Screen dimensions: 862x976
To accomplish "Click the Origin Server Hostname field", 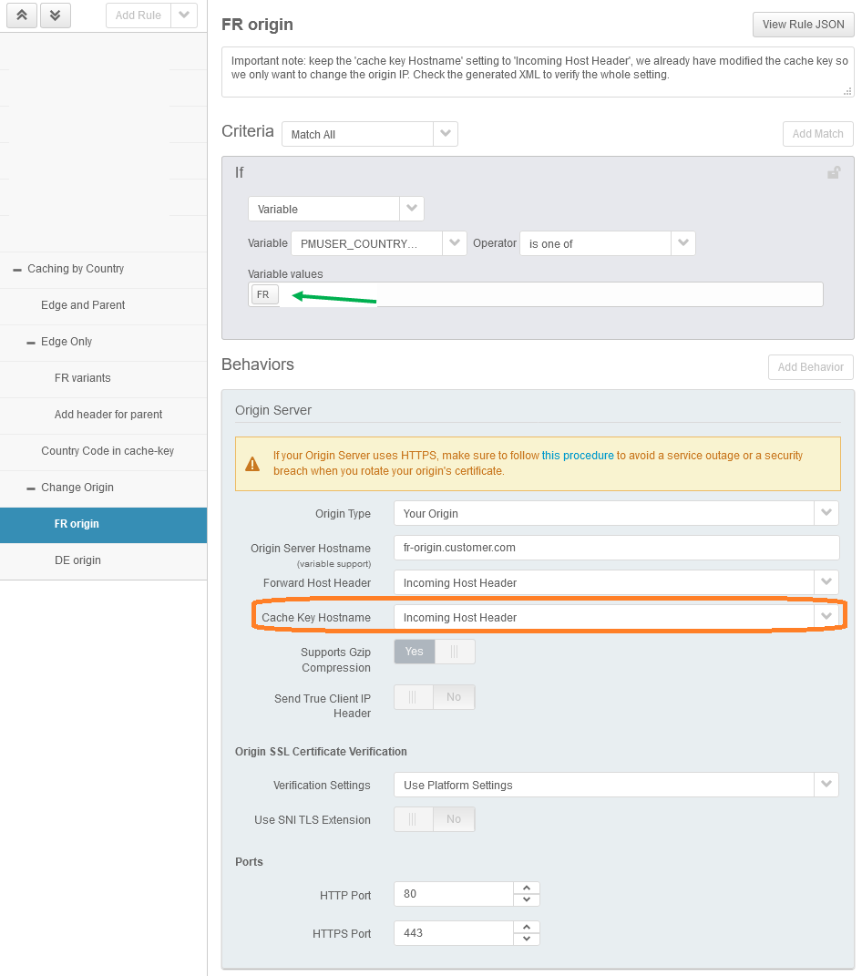I will coord(616,548).
